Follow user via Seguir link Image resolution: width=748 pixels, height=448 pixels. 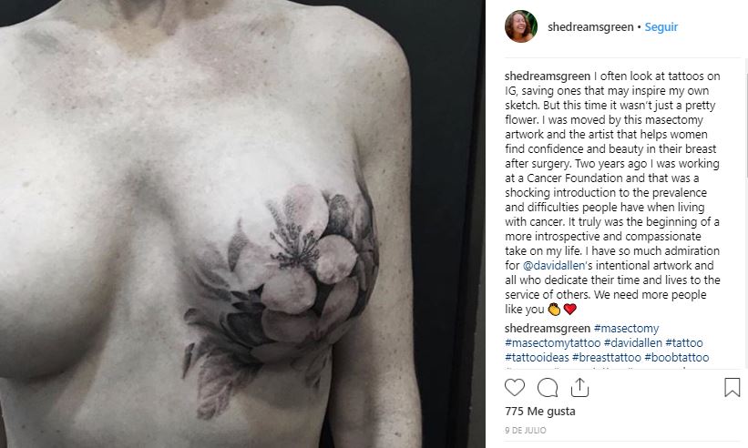pos(661,27)
